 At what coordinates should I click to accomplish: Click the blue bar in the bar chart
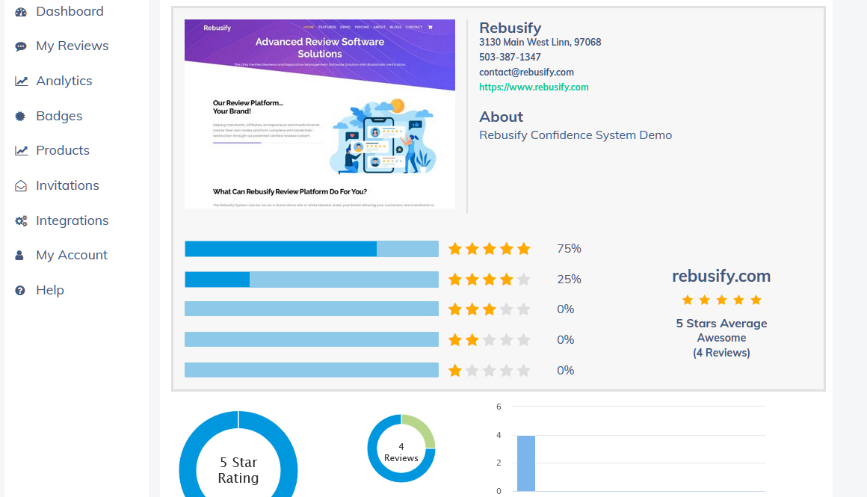526,463
